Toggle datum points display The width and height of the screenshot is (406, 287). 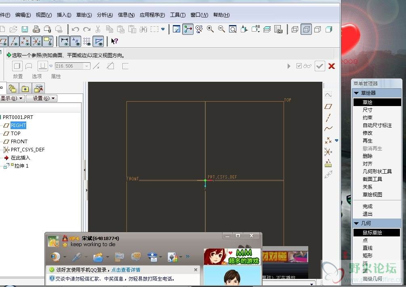pos(25,41)
